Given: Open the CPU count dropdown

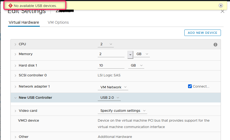Looking at the screenshot, I should pos(106,44).
